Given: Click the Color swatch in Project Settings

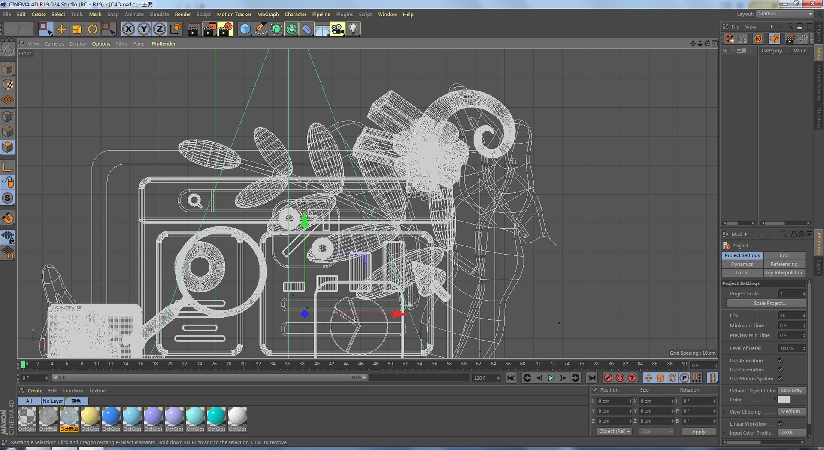Looking at the screenshot, I should (784, 400).
